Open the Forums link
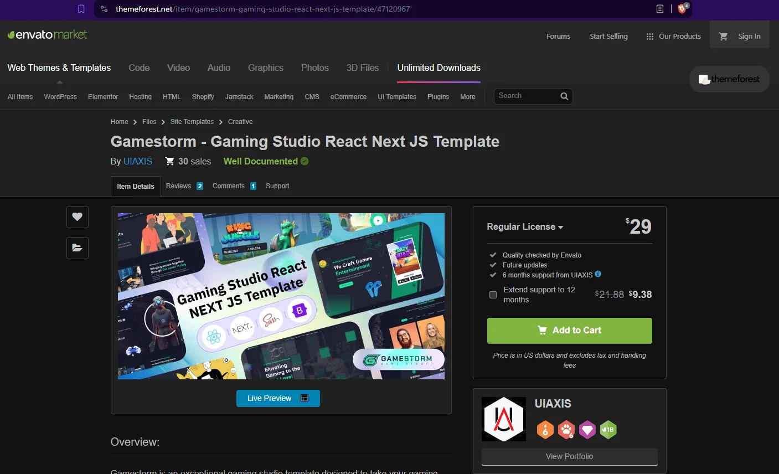 (558, 37)
